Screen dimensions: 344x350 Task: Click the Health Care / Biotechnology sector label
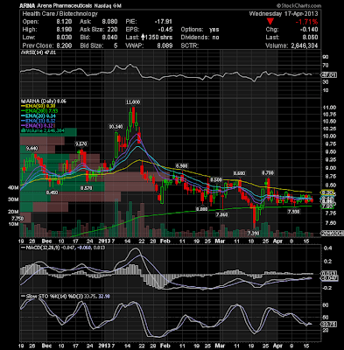(x=60, y=14)
